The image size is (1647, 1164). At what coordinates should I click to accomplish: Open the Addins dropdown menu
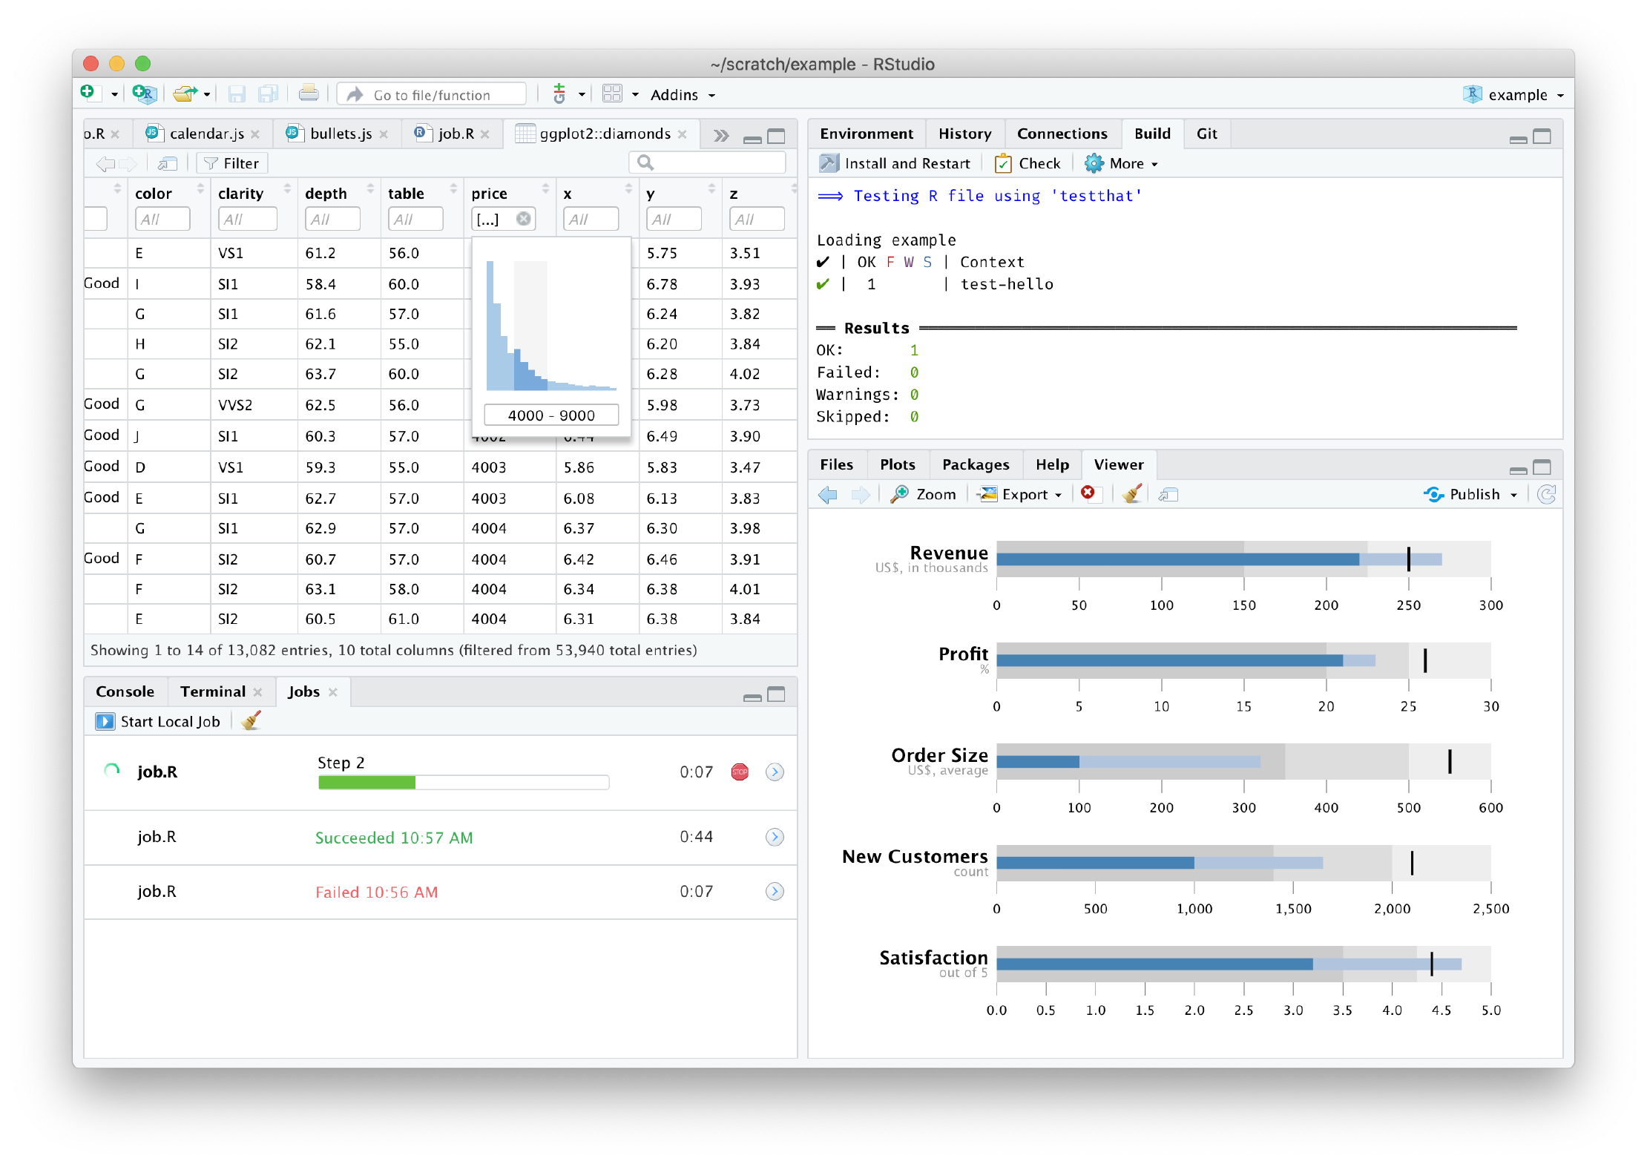pyautogui.click(x=680, y=94)
